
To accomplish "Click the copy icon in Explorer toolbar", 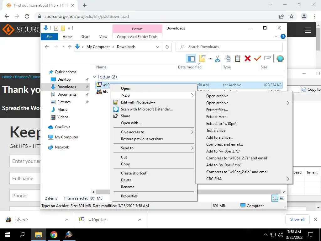I will [x=228, y=59].
